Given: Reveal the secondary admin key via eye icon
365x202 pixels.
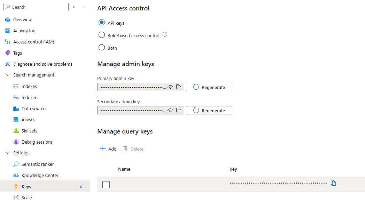Looking at the screenshot, I should pyautogui.click(x=170, y=111).
